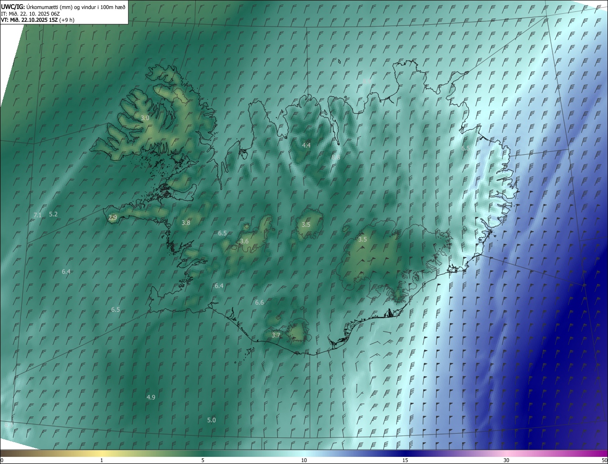The width and height of the screenshot is (608, 464).
Task: Click the 15 tick on the color scale
Action: 405,460
